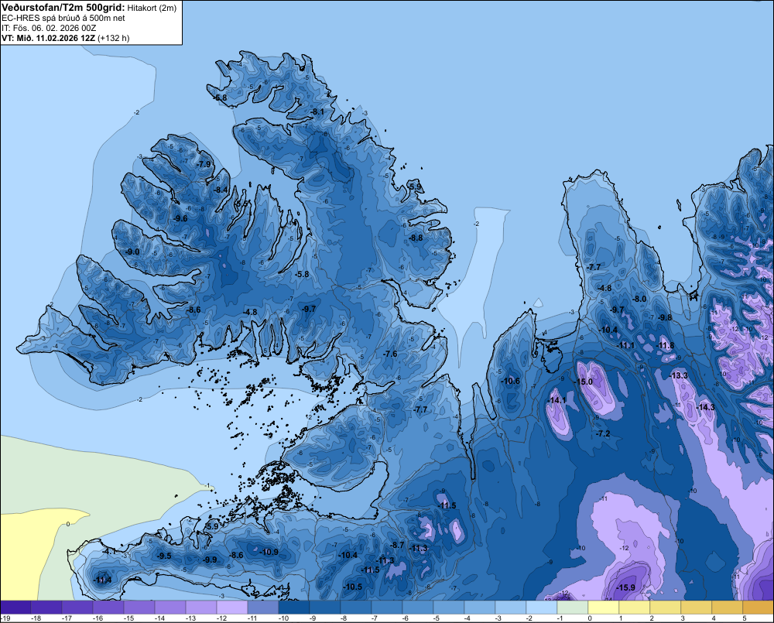The width and height of the screenshot is (774, 623).
Task: Click the -7.9 temperature label
Action: point(204,164)
